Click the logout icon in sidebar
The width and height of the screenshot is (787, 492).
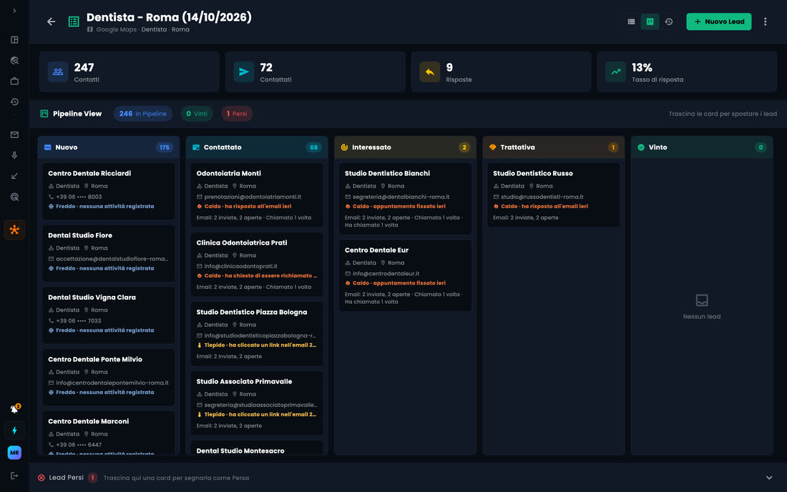tap(14, 476)
